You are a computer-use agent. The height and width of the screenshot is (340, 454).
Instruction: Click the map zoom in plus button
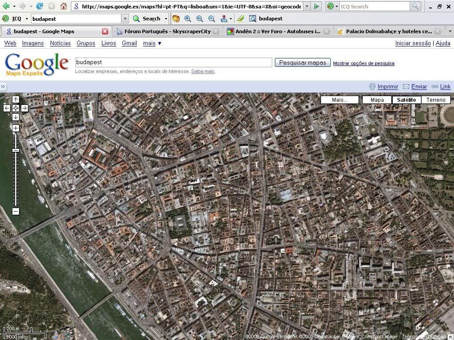(16, 128)
